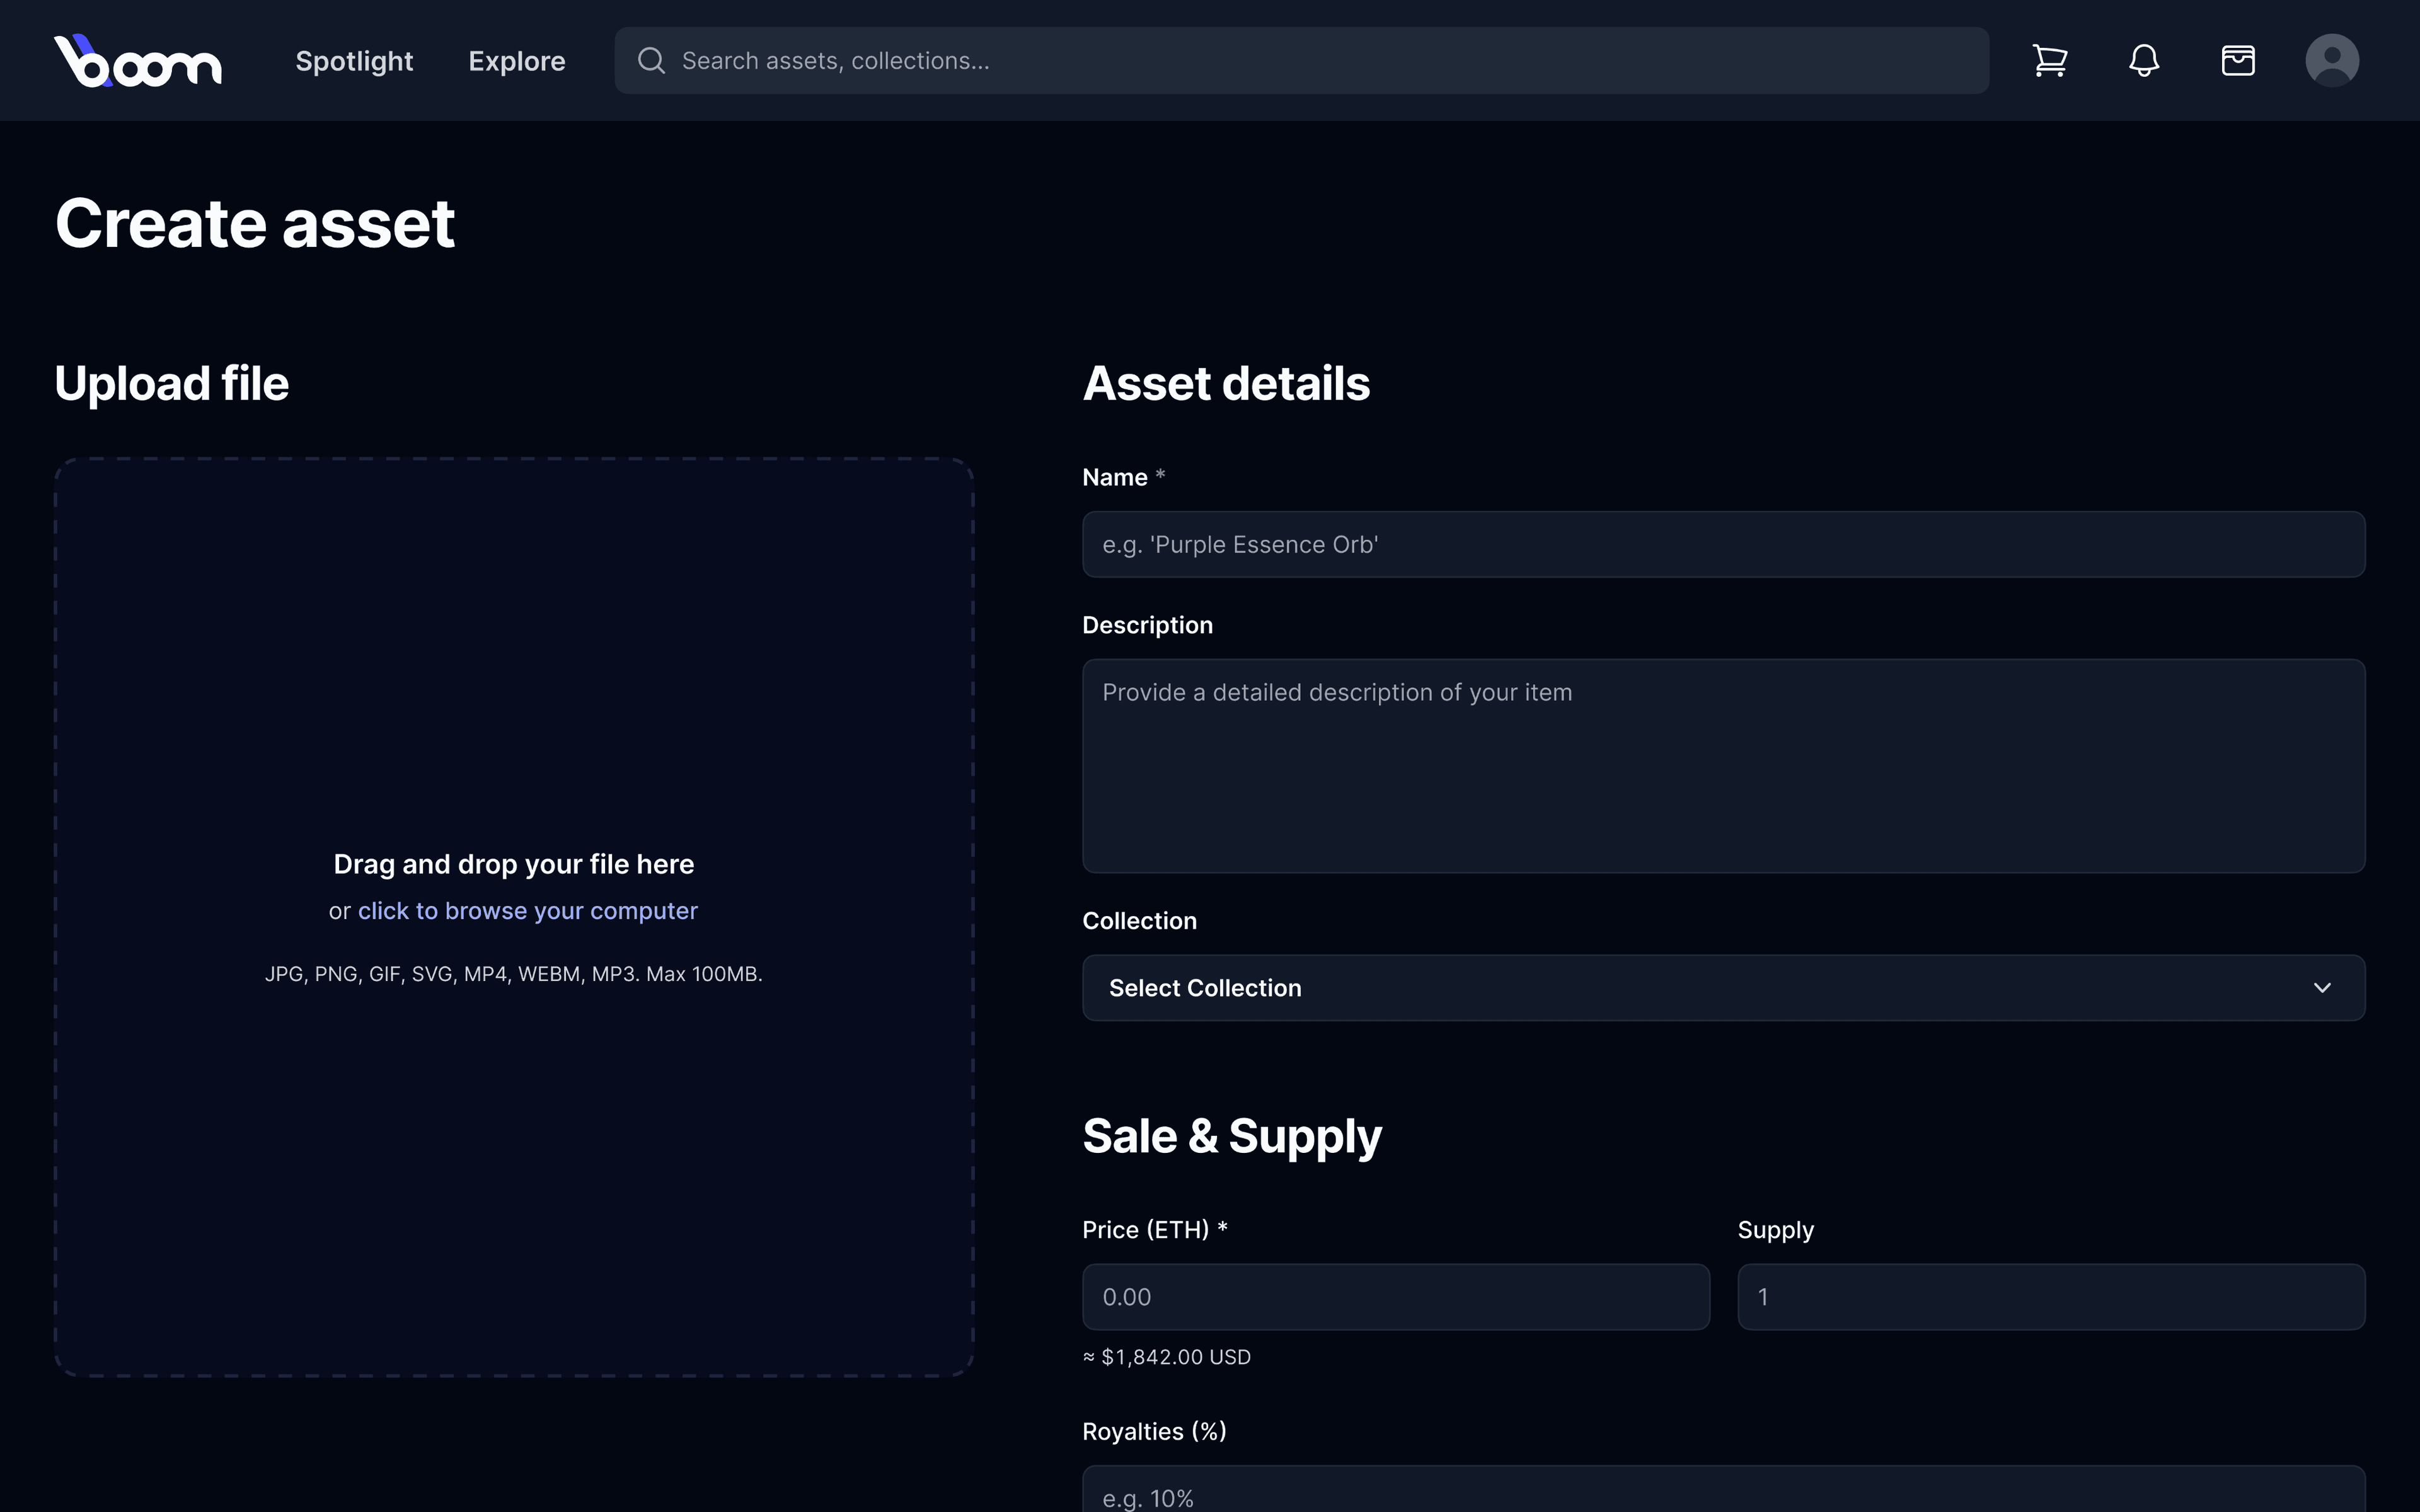Click the '≈ $1,842.00 USD' estimate

point(1166,1357)
